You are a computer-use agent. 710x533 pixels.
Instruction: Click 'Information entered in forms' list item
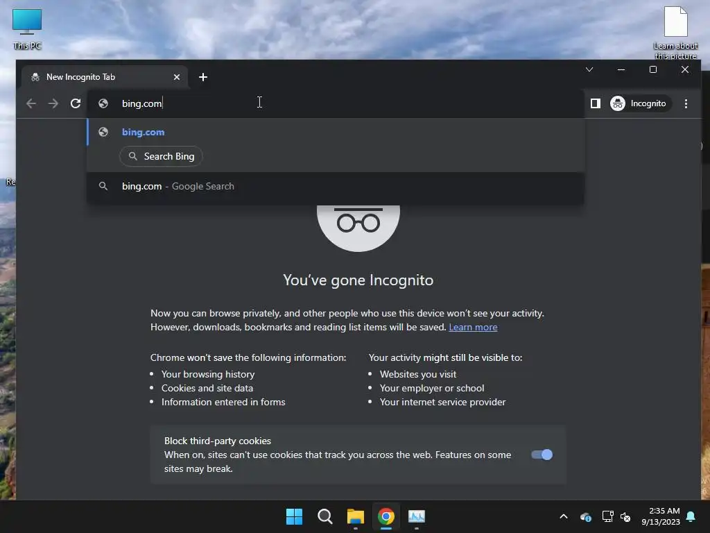(x=223, y=402)
